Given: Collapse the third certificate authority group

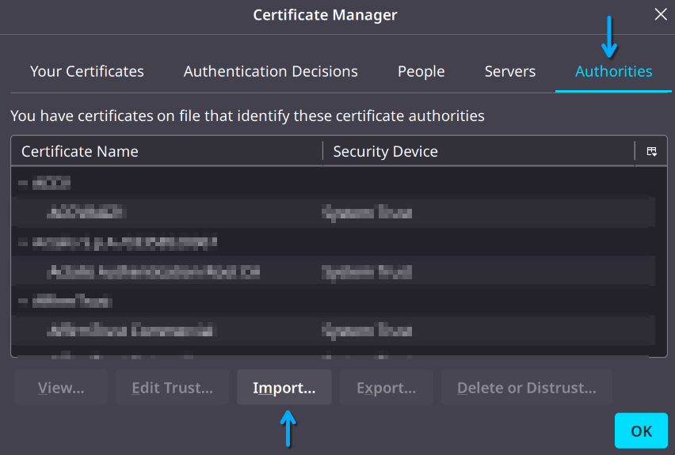Looking at the screenshot, I should point(23,301).
